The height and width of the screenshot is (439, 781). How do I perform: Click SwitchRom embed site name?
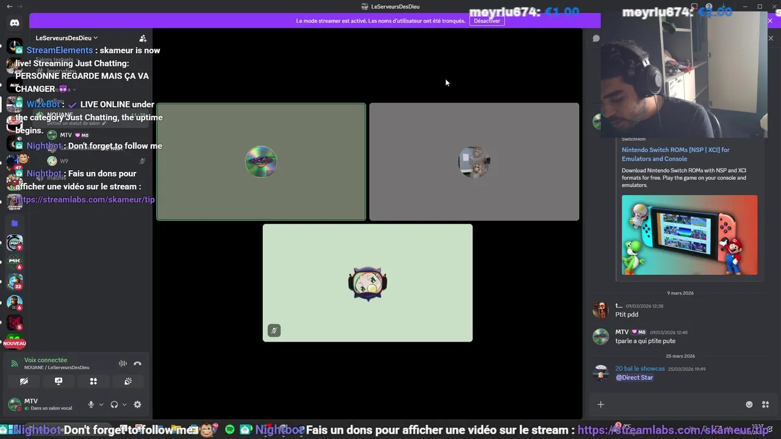point(633,140)
